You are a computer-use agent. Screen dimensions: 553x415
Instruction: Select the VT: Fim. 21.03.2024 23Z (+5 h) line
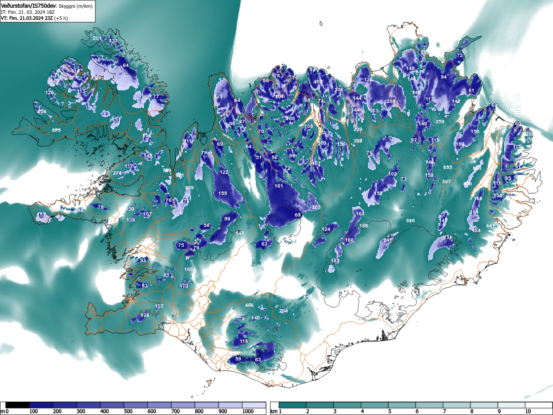[34, 18]
